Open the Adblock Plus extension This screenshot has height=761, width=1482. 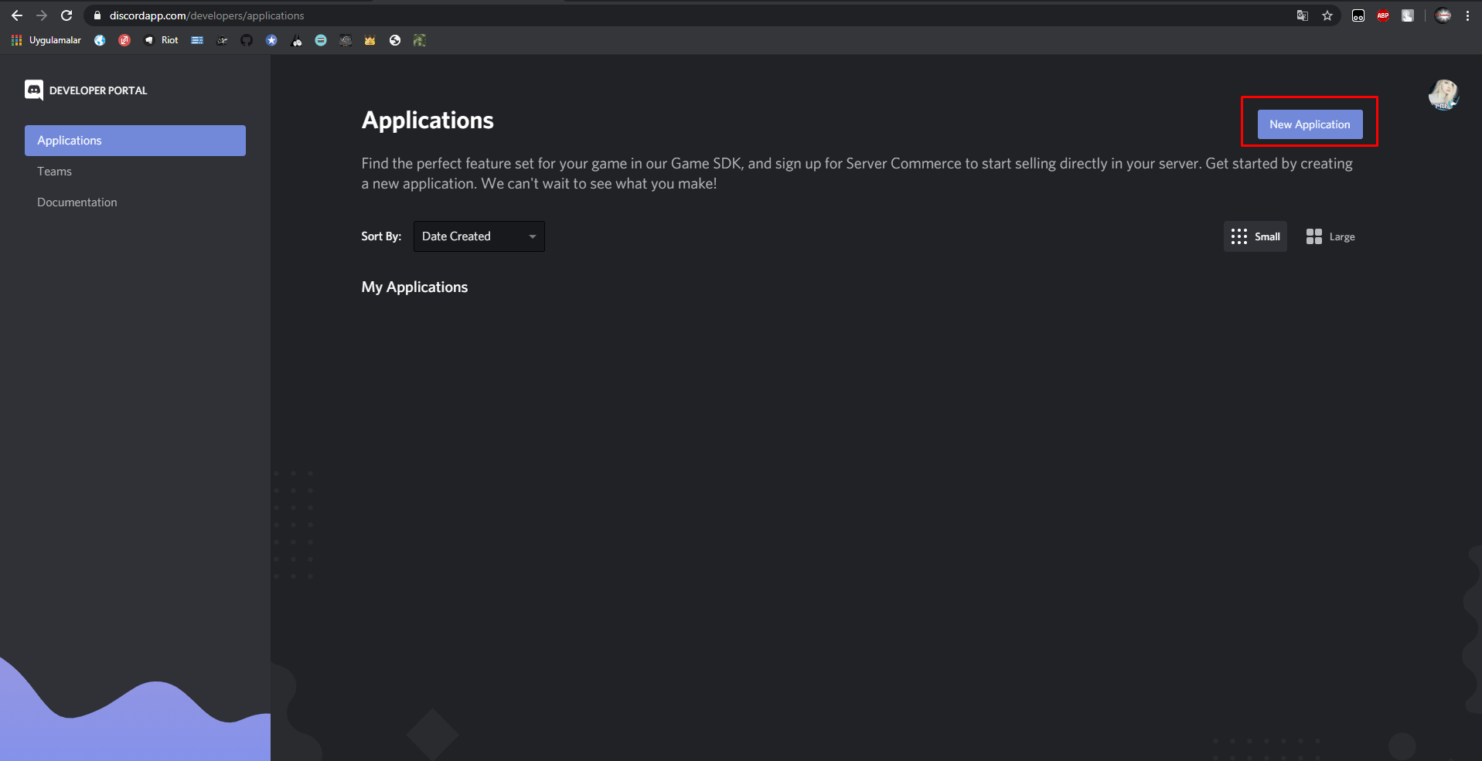1383,15
